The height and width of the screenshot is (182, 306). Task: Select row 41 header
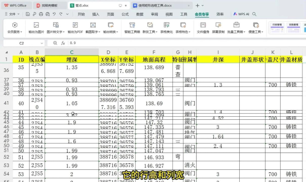(6, 103)
